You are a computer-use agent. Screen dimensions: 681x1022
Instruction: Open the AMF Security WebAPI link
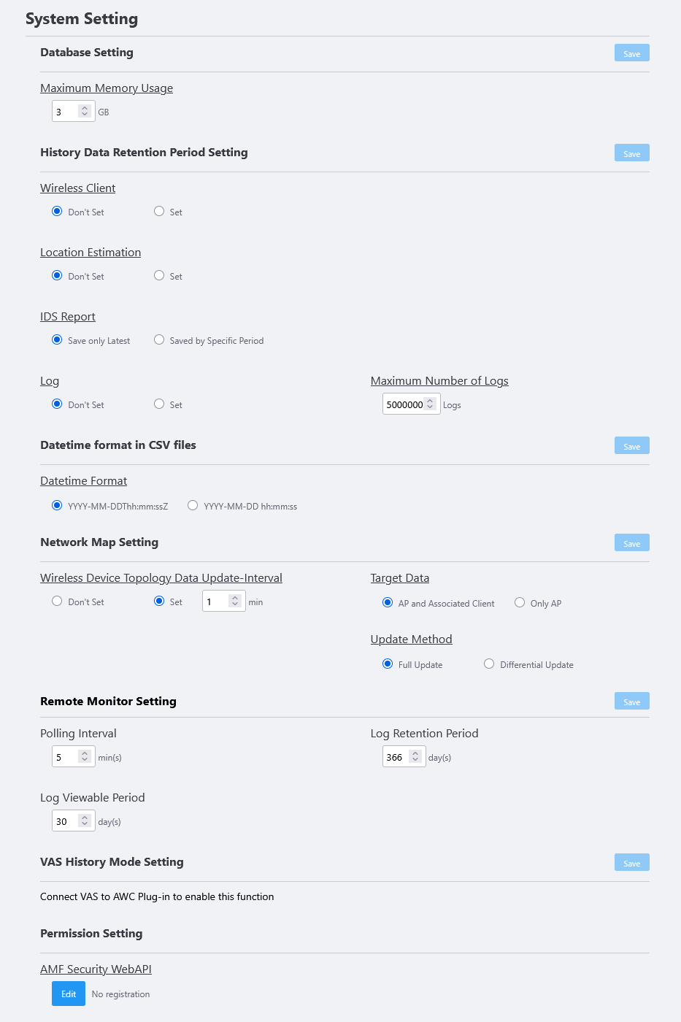pyautogui.click(x=96, y=969)
